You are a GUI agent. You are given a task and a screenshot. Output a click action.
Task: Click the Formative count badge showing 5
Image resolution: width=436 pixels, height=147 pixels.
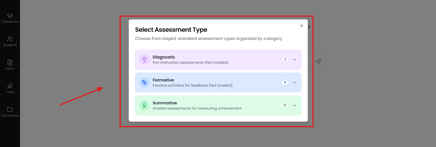(285, 83)
